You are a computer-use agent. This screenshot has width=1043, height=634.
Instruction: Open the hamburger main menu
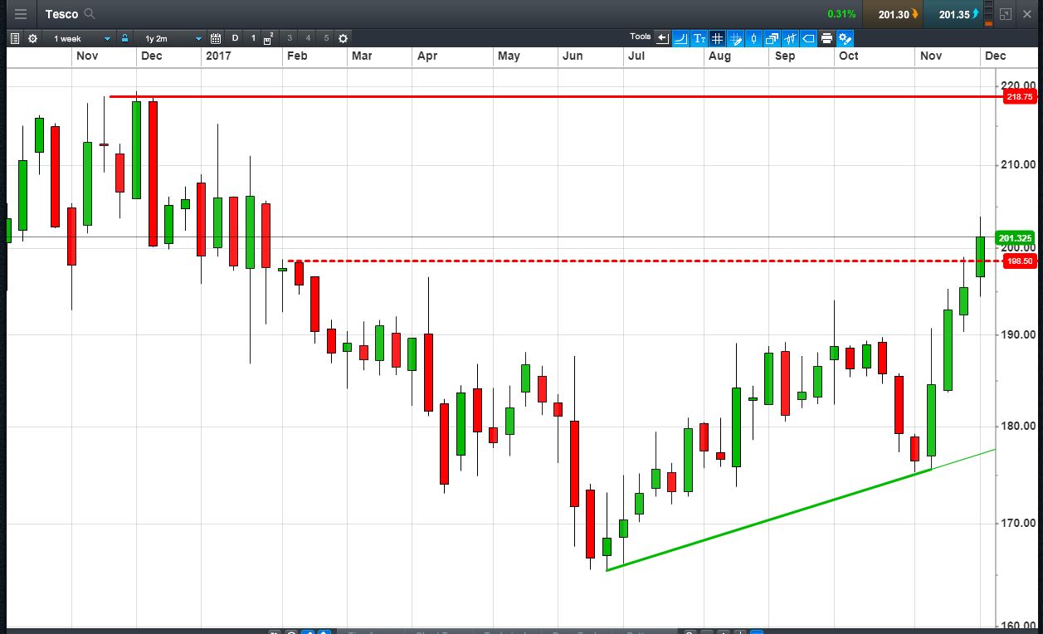click(x=20, y=14)
